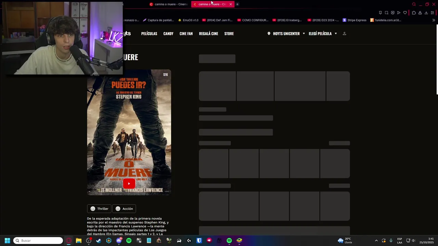Open a new browser tab
The height and width of the screenshot is (246, 438).
(x=237, y=4)
